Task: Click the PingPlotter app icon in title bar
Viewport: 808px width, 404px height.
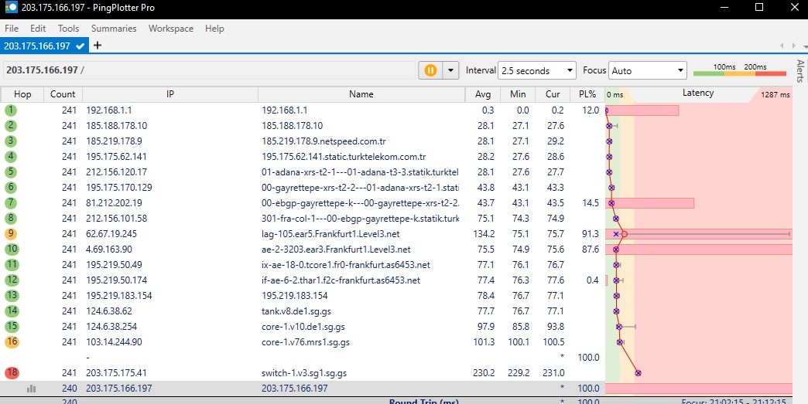Action: (x=8, y=7)
